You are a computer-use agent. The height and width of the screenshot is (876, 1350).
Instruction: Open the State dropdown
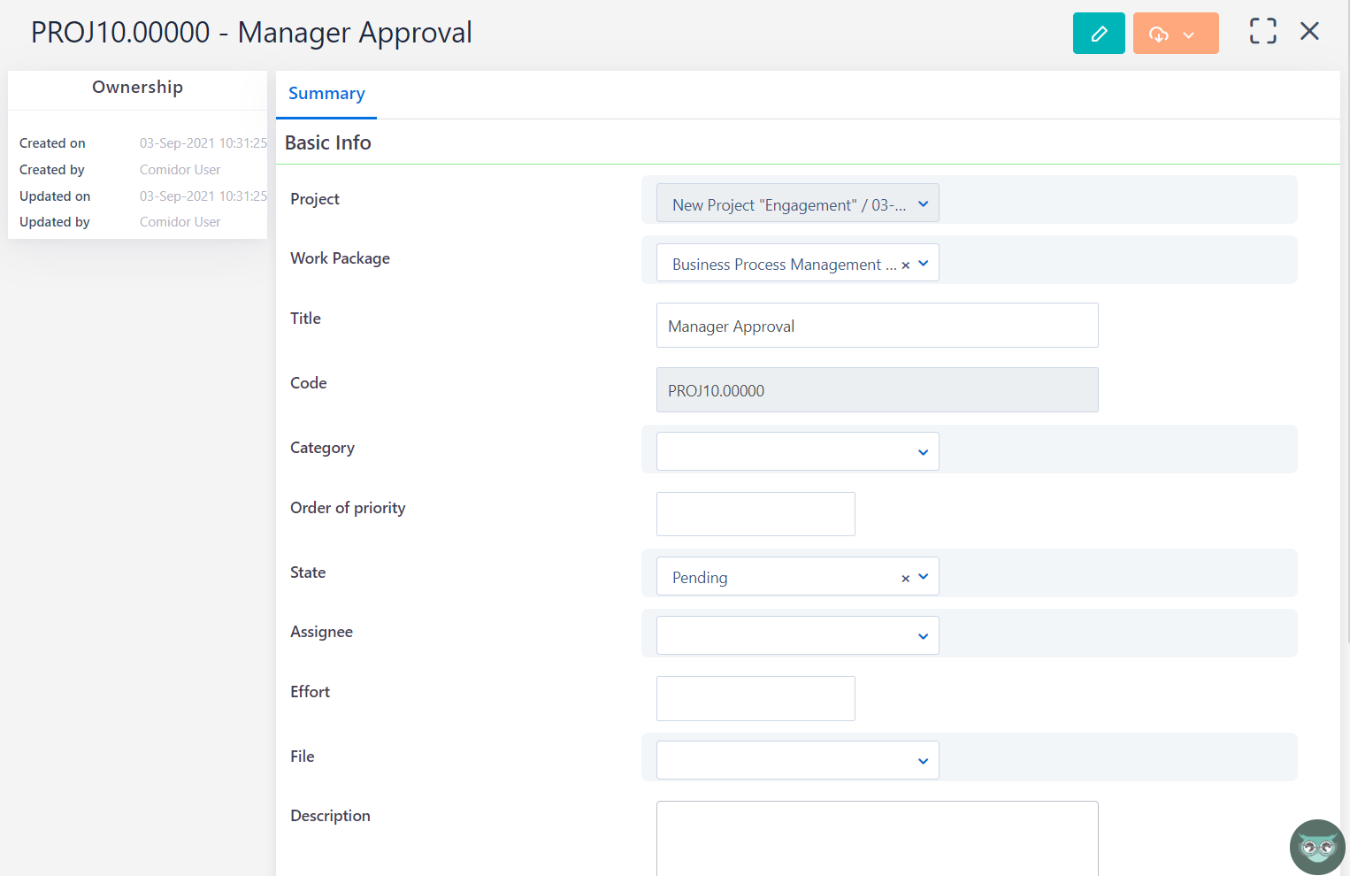click(923, 576)
